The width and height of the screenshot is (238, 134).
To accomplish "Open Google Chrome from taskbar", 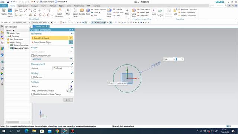I will [x=57, y=131].
